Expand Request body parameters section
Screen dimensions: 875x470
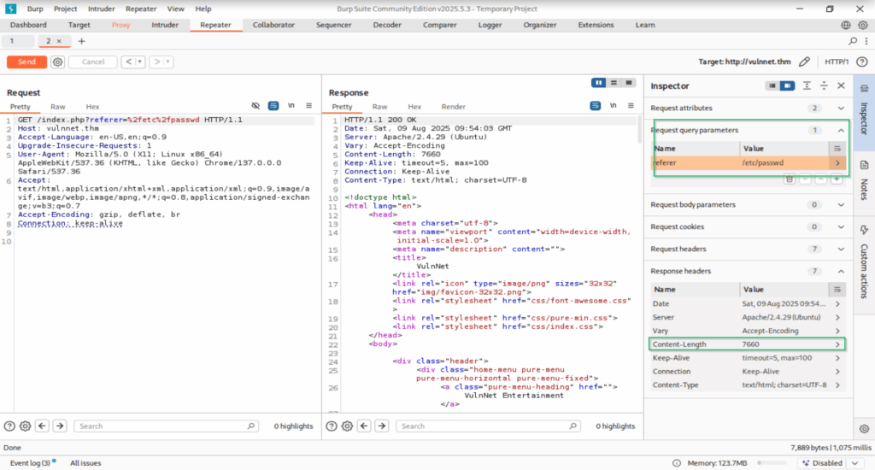(x=841, y=205)
